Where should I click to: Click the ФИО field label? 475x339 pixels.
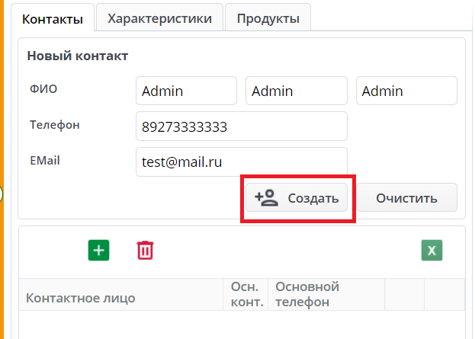point(43,89)
